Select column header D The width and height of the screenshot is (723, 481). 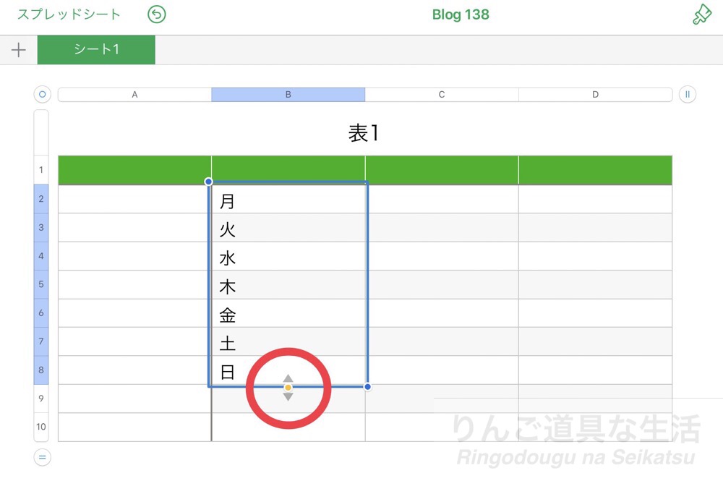tap(594, 94)
